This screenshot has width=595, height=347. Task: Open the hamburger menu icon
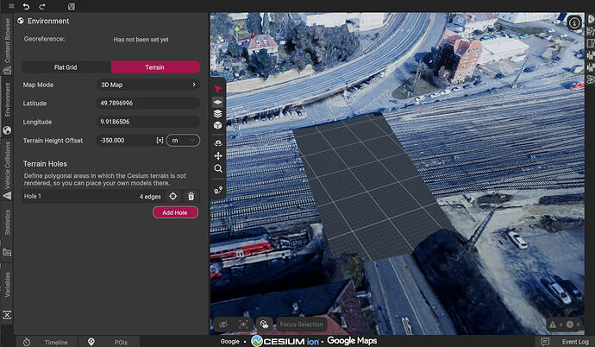[11, 6]
